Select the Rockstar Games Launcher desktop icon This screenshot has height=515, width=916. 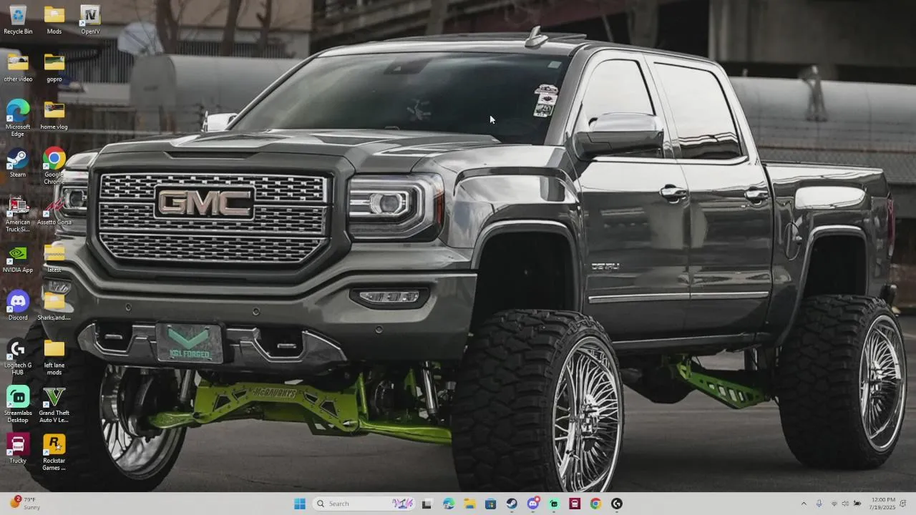coord(54,453)
